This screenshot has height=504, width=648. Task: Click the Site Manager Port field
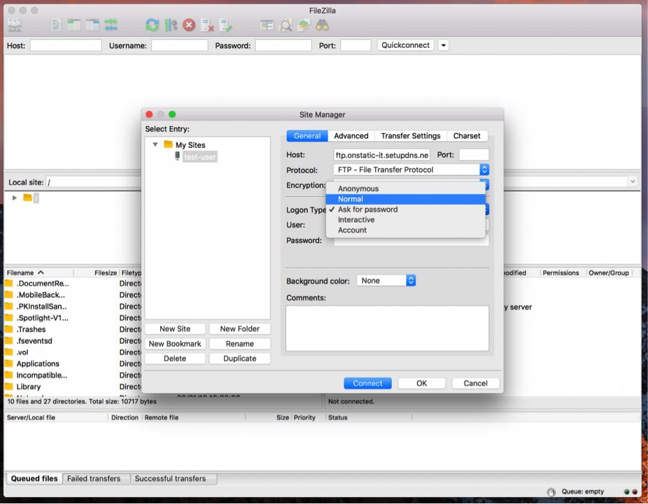[474, 155]
